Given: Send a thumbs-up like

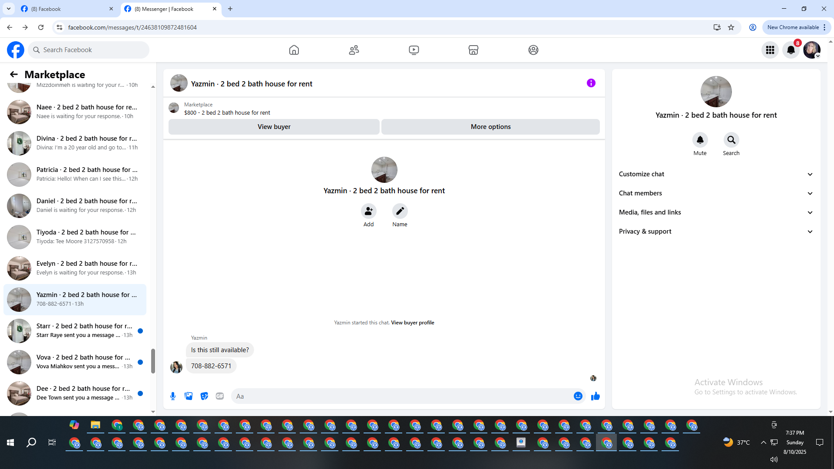Looking at the screenshot, I should point(595,396).
